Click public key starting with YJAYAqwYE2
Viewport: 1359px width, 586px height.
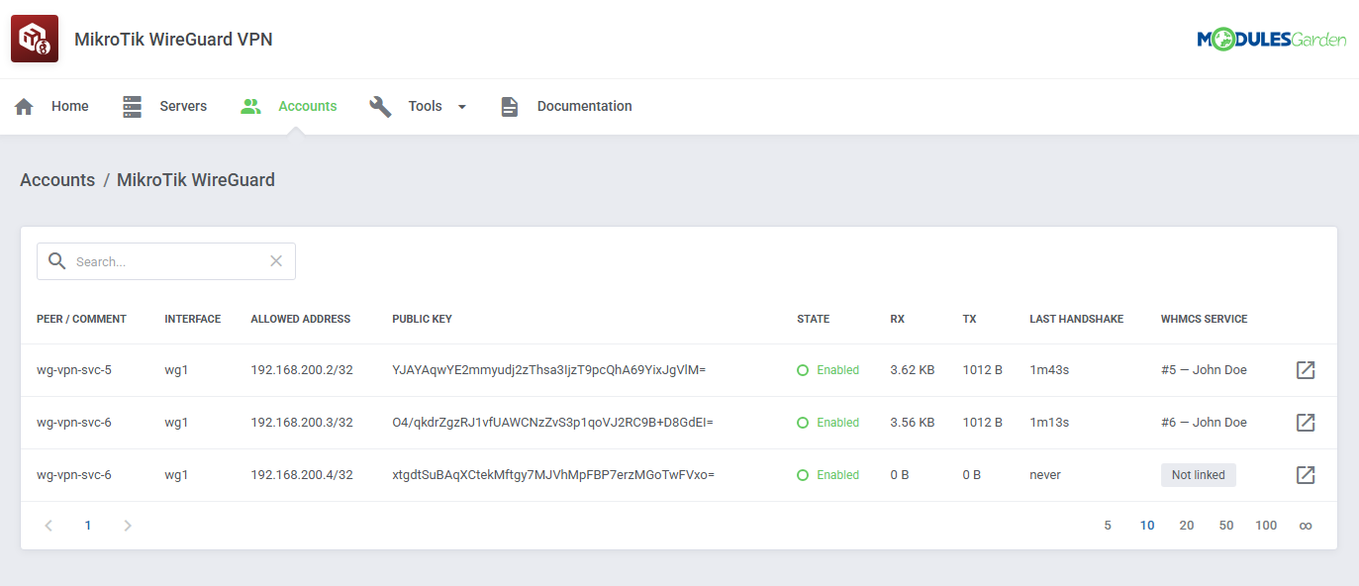point(549,370)
